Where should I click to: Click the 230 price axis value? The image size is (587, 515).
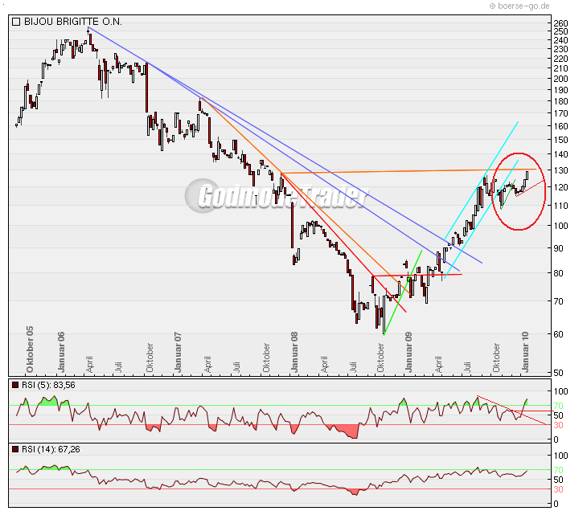click(x=560, y=49)
